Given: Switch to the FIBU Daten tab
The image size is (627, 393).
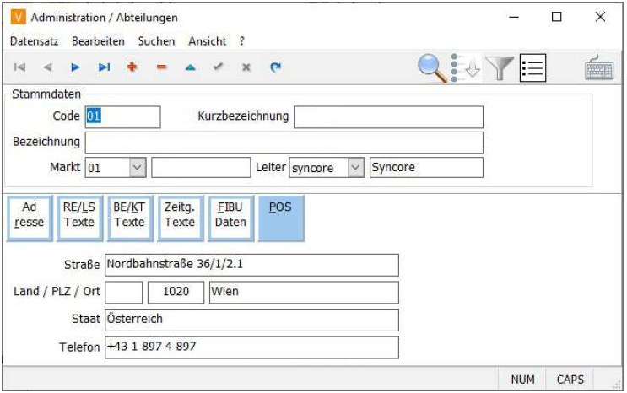Looking at the screenshot, I should [x=231, y=218].
